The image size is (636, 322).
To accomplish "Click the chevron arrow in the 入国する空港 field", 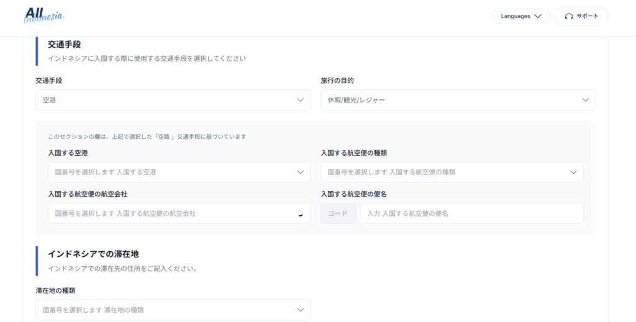I will (301, 172).
